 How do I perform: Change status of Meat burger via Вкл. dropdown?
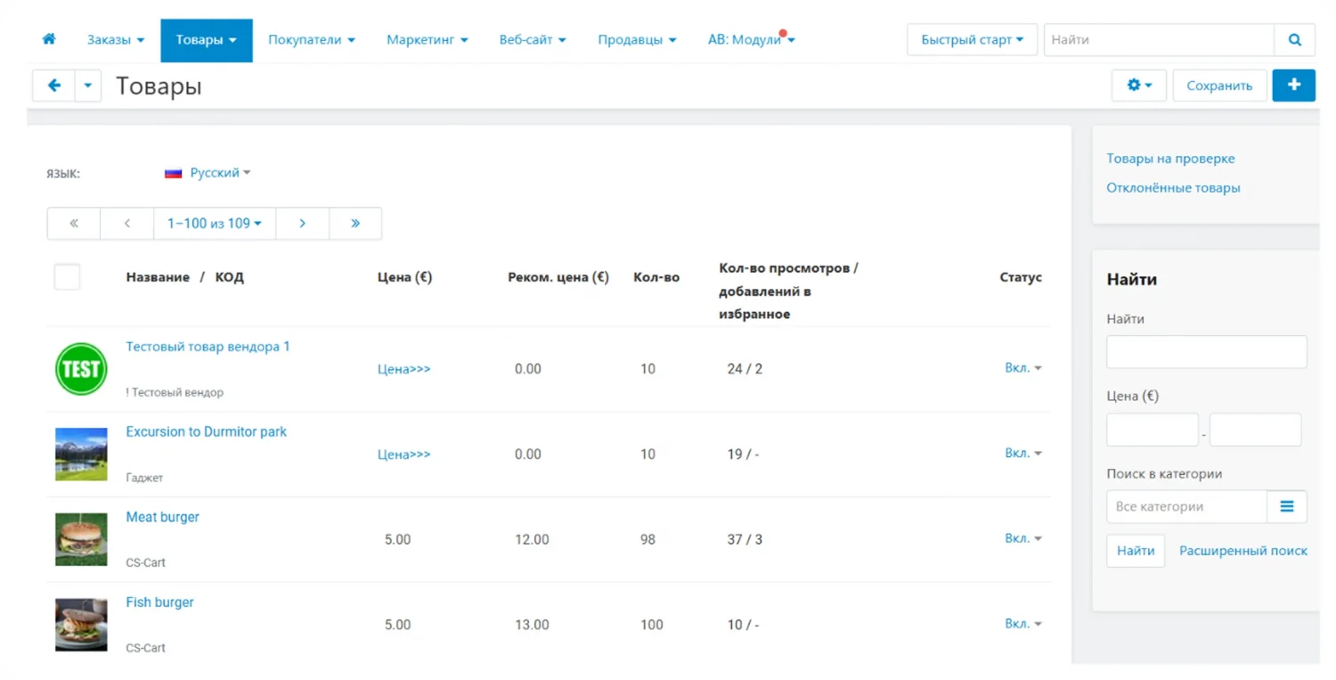point(1022,538)
